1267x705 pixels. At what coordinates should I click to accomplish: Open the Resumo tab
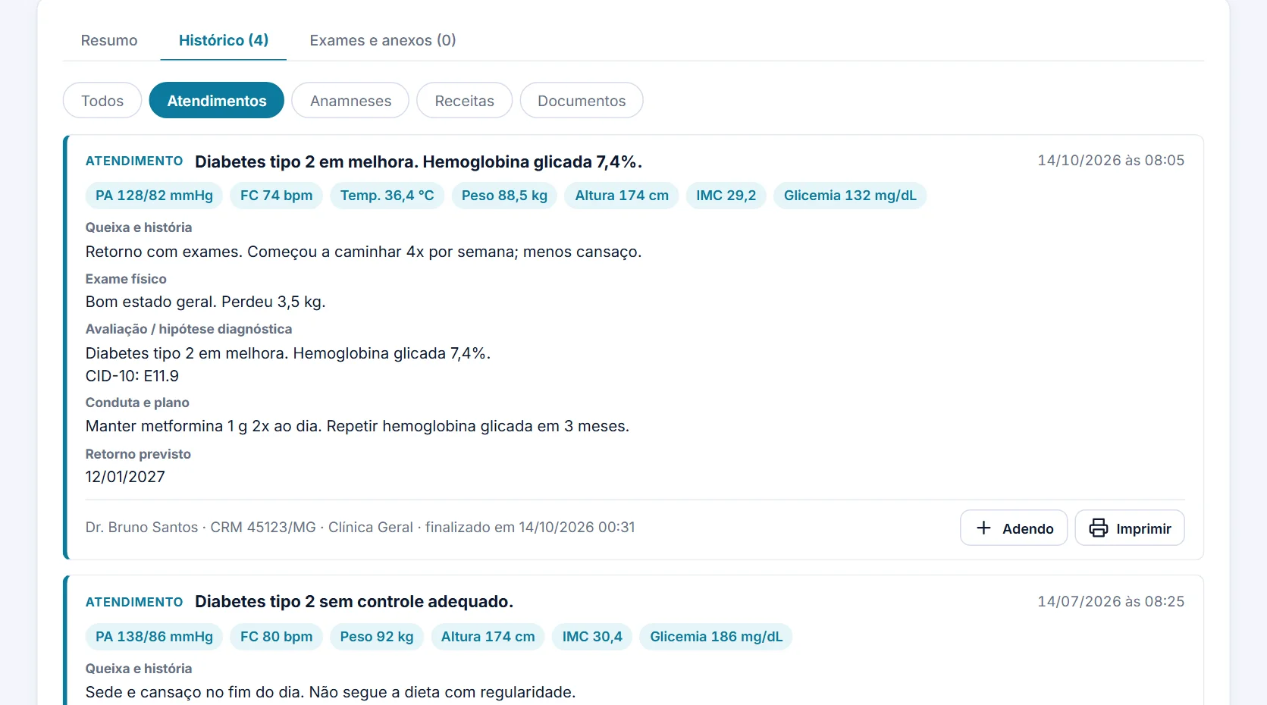[x=109, y=40]
